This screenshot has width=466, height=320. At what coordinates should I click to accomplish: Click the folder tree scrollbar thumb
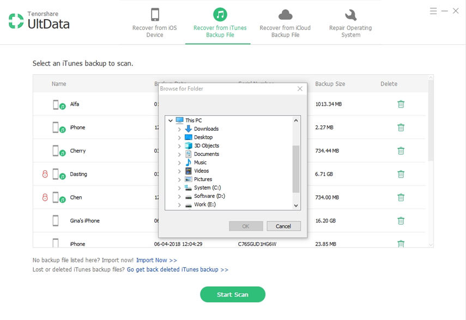pos(296,169)
